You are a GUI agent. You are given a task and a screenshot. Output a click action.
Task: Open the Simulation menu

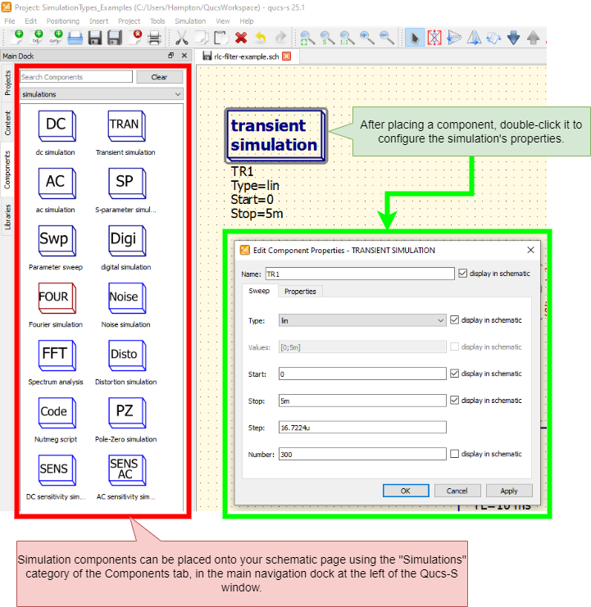(x=190, y=21)
